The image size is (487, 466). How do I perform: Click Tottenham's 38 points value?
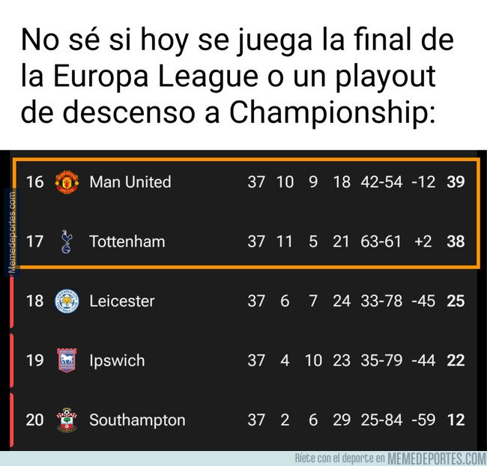pyautogui.click(x=456, y=242)
